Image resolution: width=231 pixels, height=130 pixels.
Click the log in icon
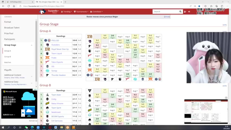tap(189, 12)
